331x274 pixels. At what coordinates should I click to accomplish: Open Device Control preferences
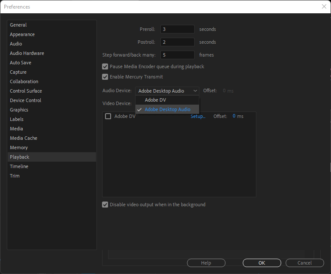coord(52,100)
